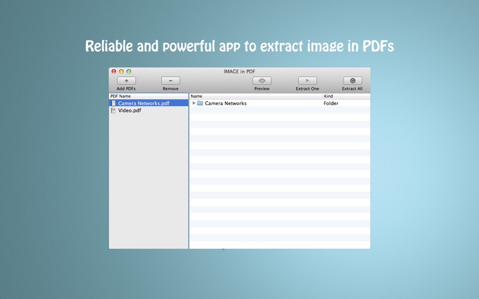
Task: Select the Video.pdf file icon
Action: 114,111
